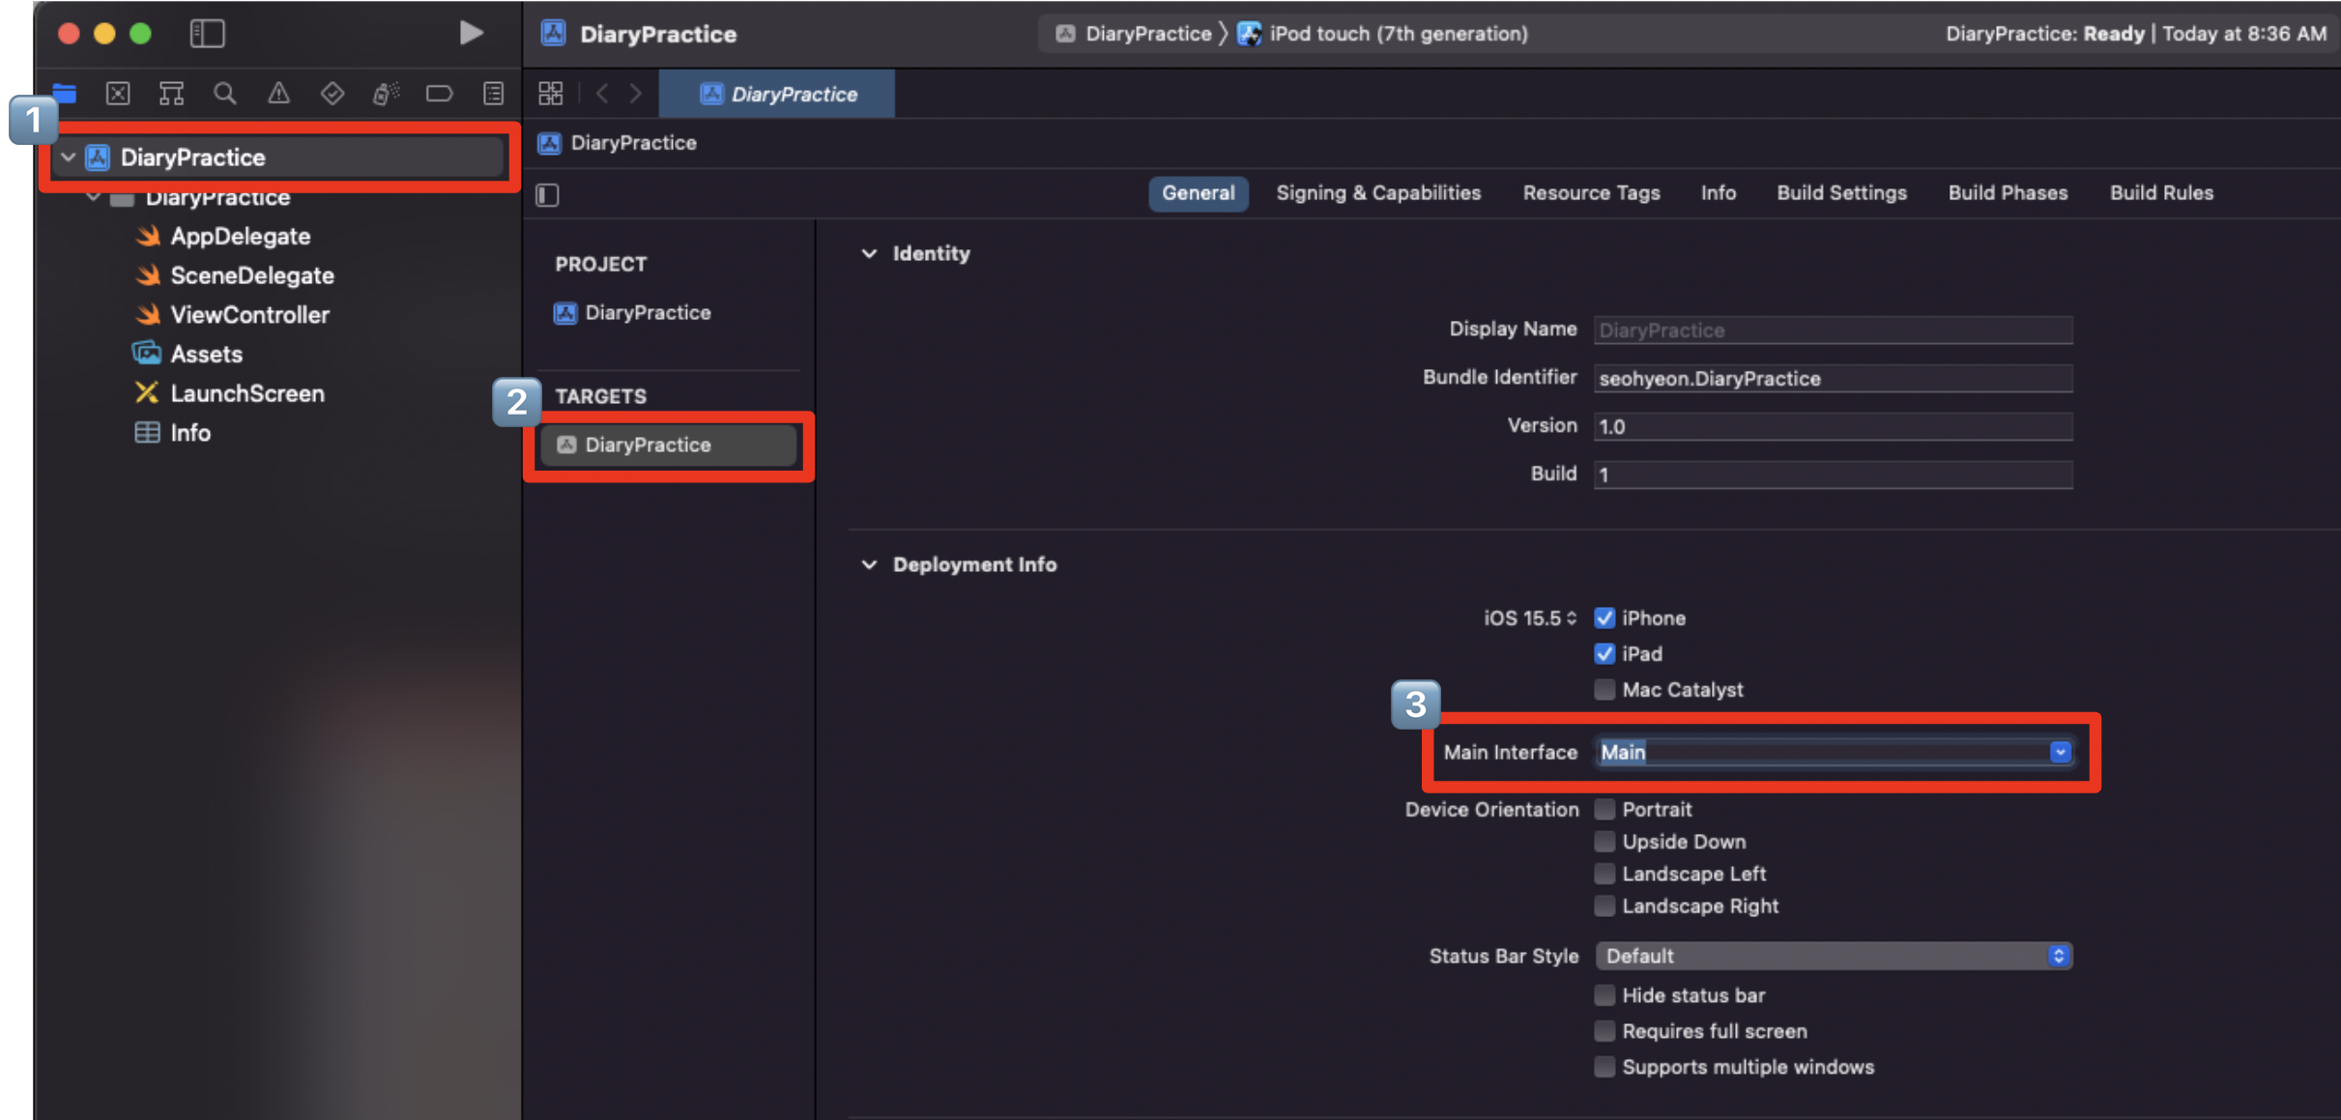
Task: Open the Source Control navigator
Action: tap(118, 93)
